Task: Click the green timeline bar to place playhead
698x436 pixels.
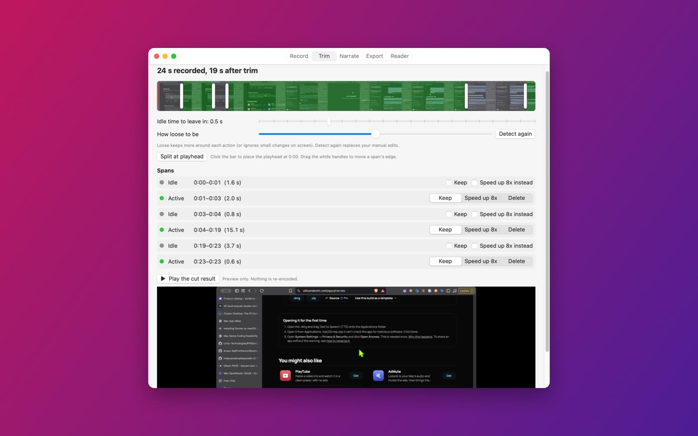Action: [x=346, y=96]
